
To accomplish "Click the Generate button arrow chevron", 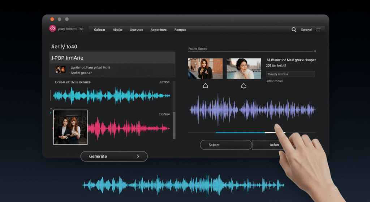I will 138,156.
